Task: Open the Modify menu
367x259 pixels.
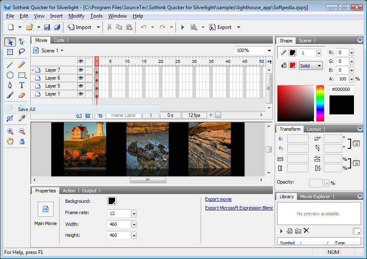Action: [x=76, y=16]
